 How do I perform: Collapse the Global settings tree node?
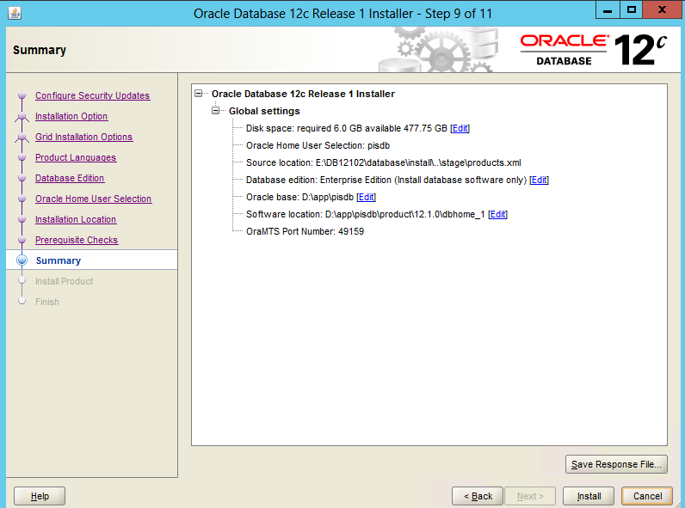[x=216, y=111]
